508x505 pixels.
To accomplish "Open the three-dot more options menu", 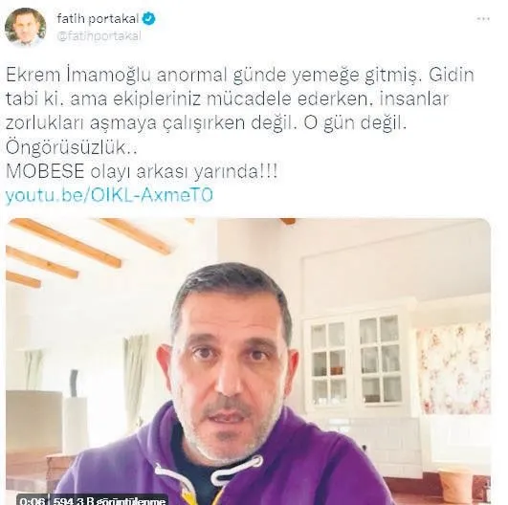I will (x=483, y=19).
